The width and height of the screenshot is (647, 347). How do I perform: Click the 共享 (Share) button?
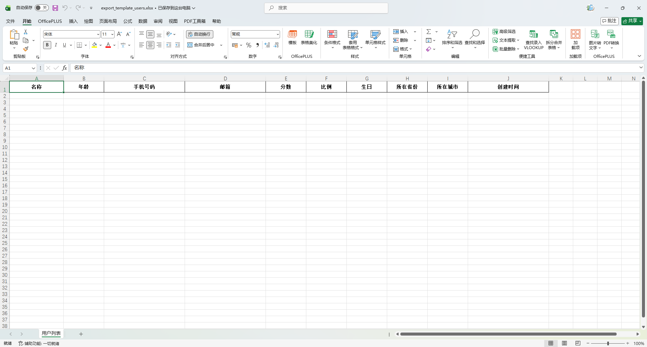point(632,21)
